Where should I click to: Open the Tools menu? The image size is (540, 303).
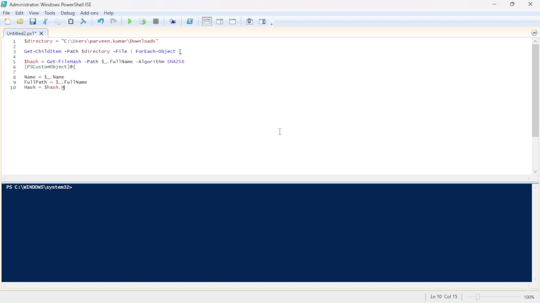point(50,13)
